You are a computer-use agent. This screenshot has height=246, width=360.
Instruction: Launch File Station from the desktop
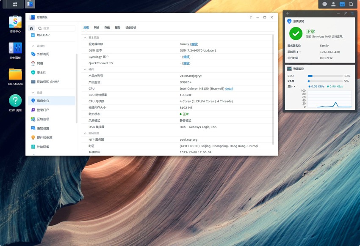click(15, 77)
